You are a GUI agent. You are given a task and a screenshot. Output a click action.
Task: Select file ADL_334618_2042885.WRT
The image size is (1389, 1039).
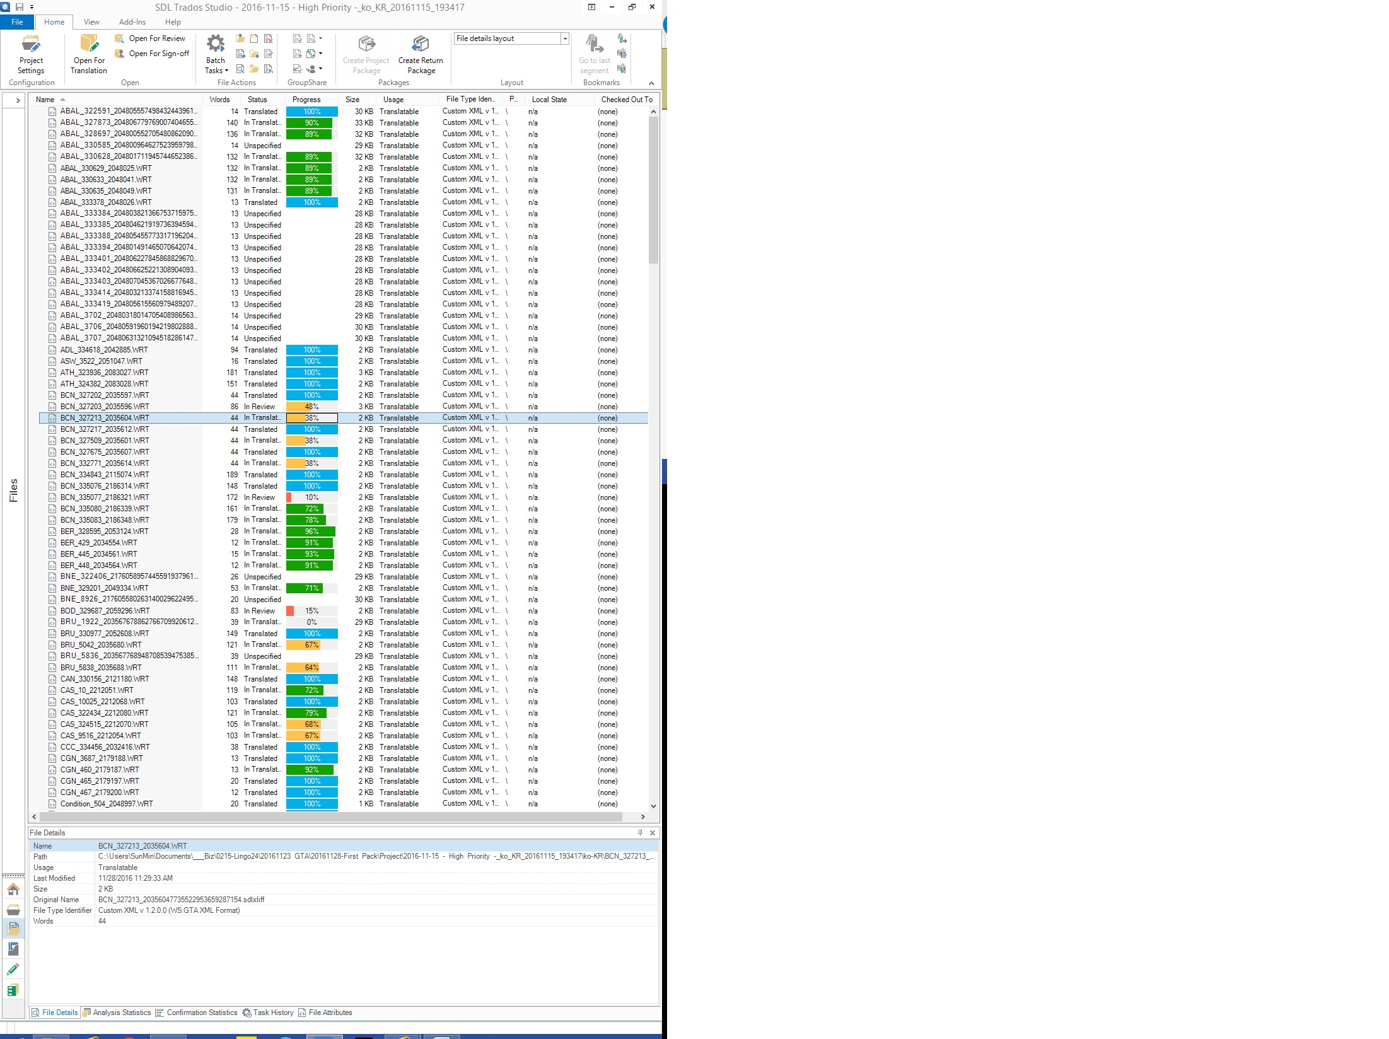[x=104, y=350]
